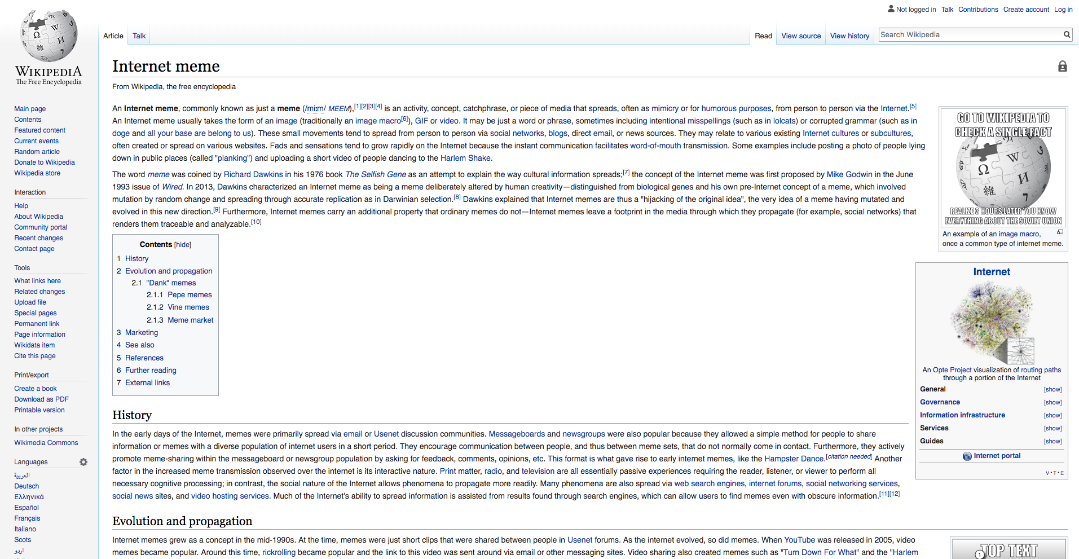Switch language to Deutsch

27,486
